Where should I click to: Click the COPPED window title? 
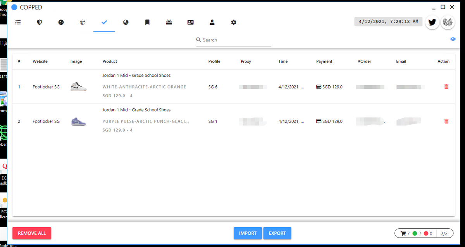click(31, 7)
